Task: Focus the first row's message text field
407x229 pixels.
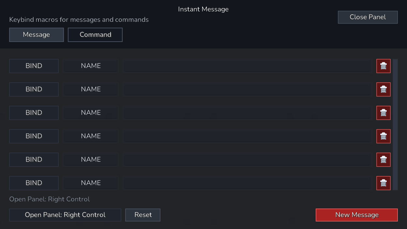Action: pos(247,66)
